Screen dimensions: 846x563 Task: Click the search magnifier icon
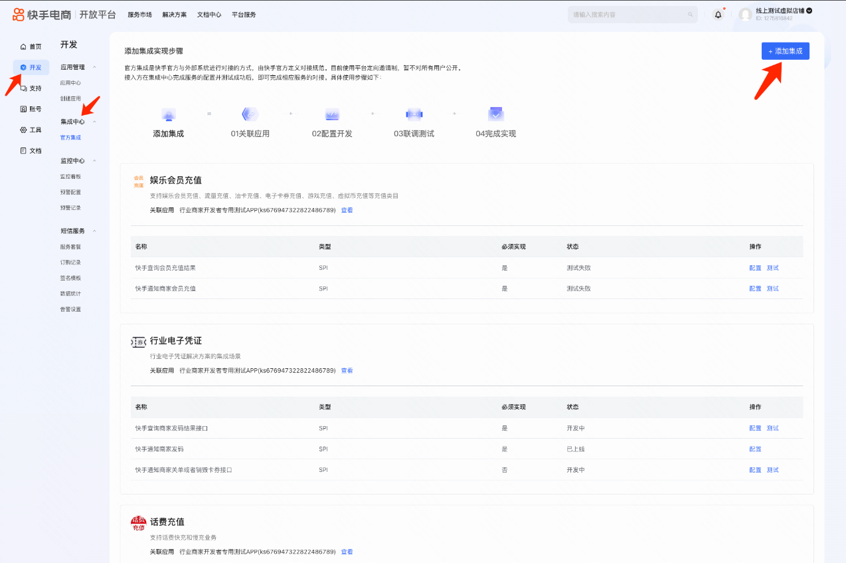pos(691,15)
